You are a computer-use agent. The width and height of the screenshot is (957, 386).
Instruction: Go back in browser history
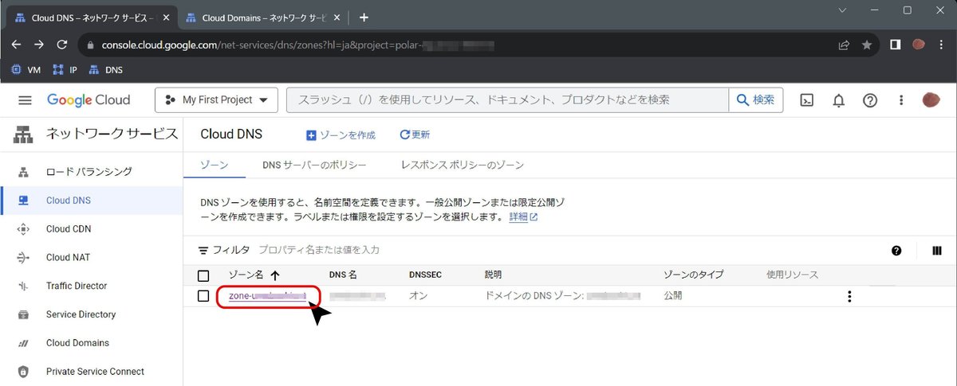point(17,45)
